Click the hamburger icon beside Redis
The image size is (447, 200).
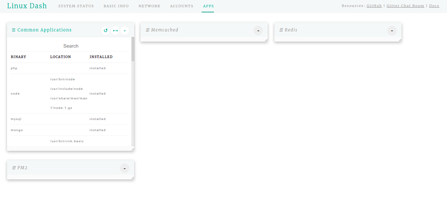tap(281, 30)
